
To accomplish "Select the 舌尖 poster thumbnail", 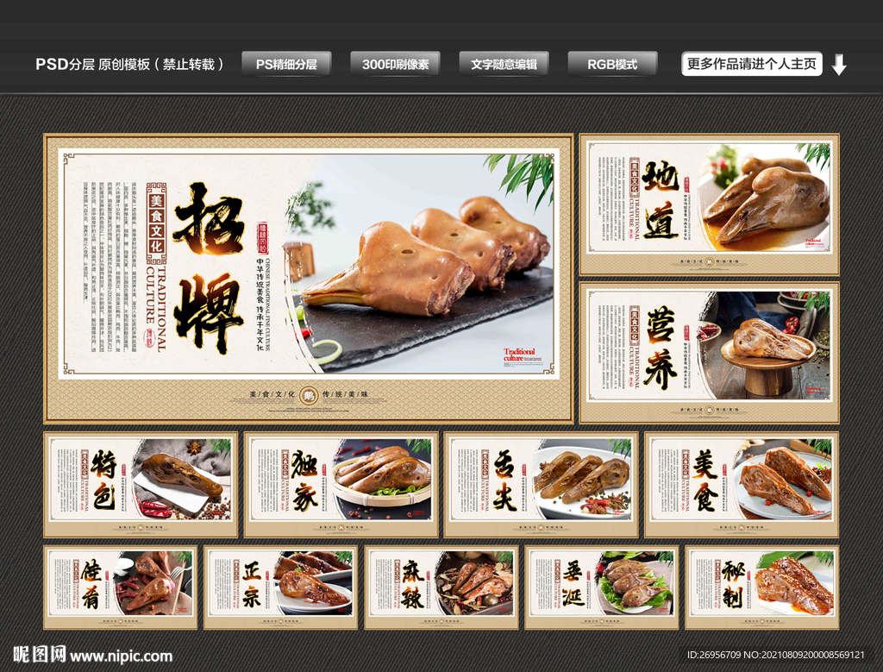I will tap(542, 485).
